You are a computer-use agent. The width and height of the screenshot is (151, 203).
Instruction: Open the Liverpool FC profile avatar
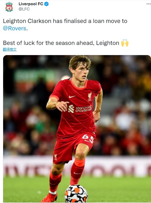(9, 7)
